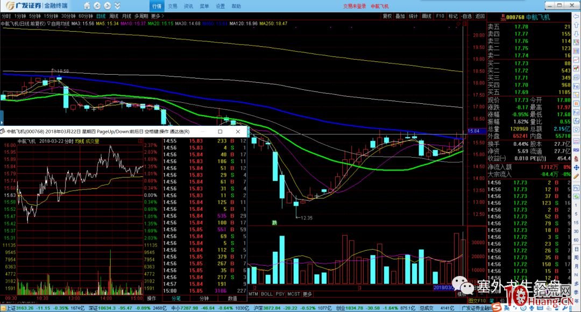The image size is (581, 312).
Task: Click the 交易未登录 login link
Action: pos(355,6)
